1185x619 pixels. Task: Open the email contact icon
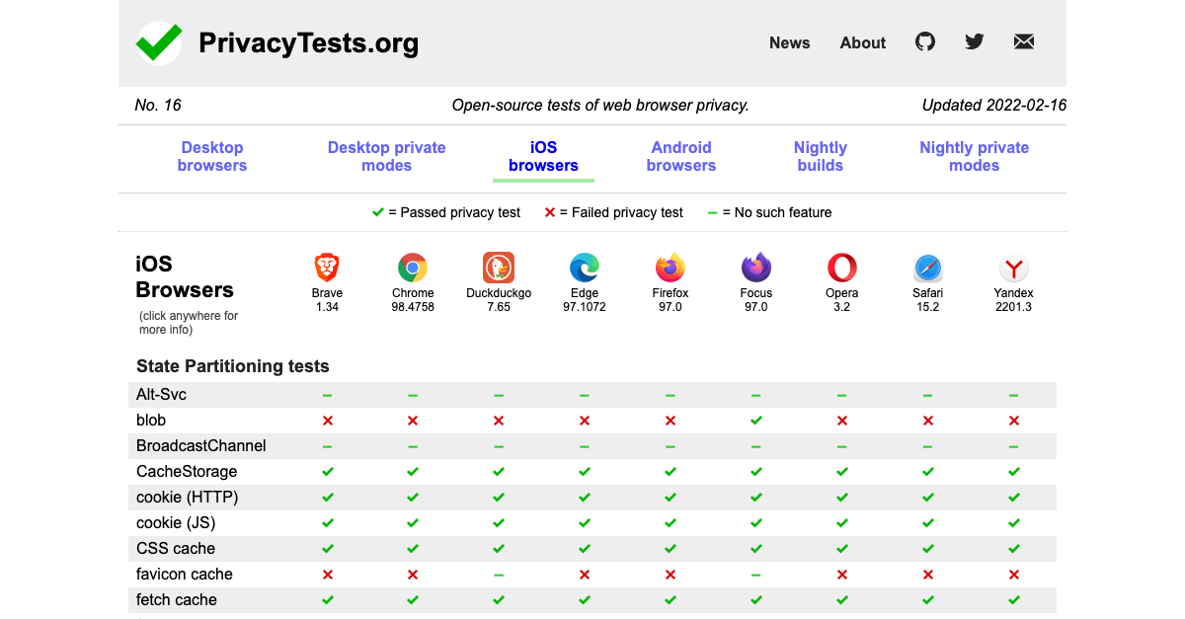coord(1023,41)
